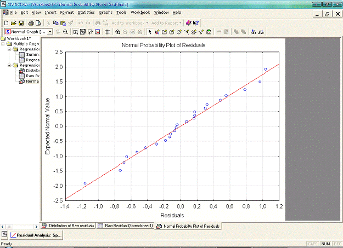This screenshot has height=248, width=343.
Task: Collapse the Multiple Regression tree node
Action: (x=4, y=44)
